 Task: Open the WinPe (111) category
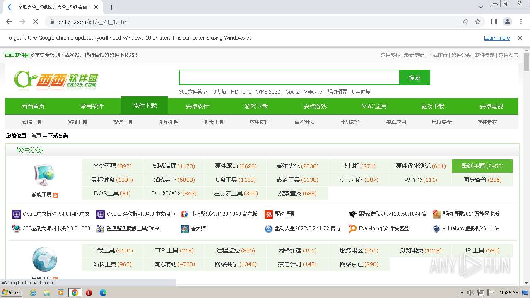click(421, 180)
